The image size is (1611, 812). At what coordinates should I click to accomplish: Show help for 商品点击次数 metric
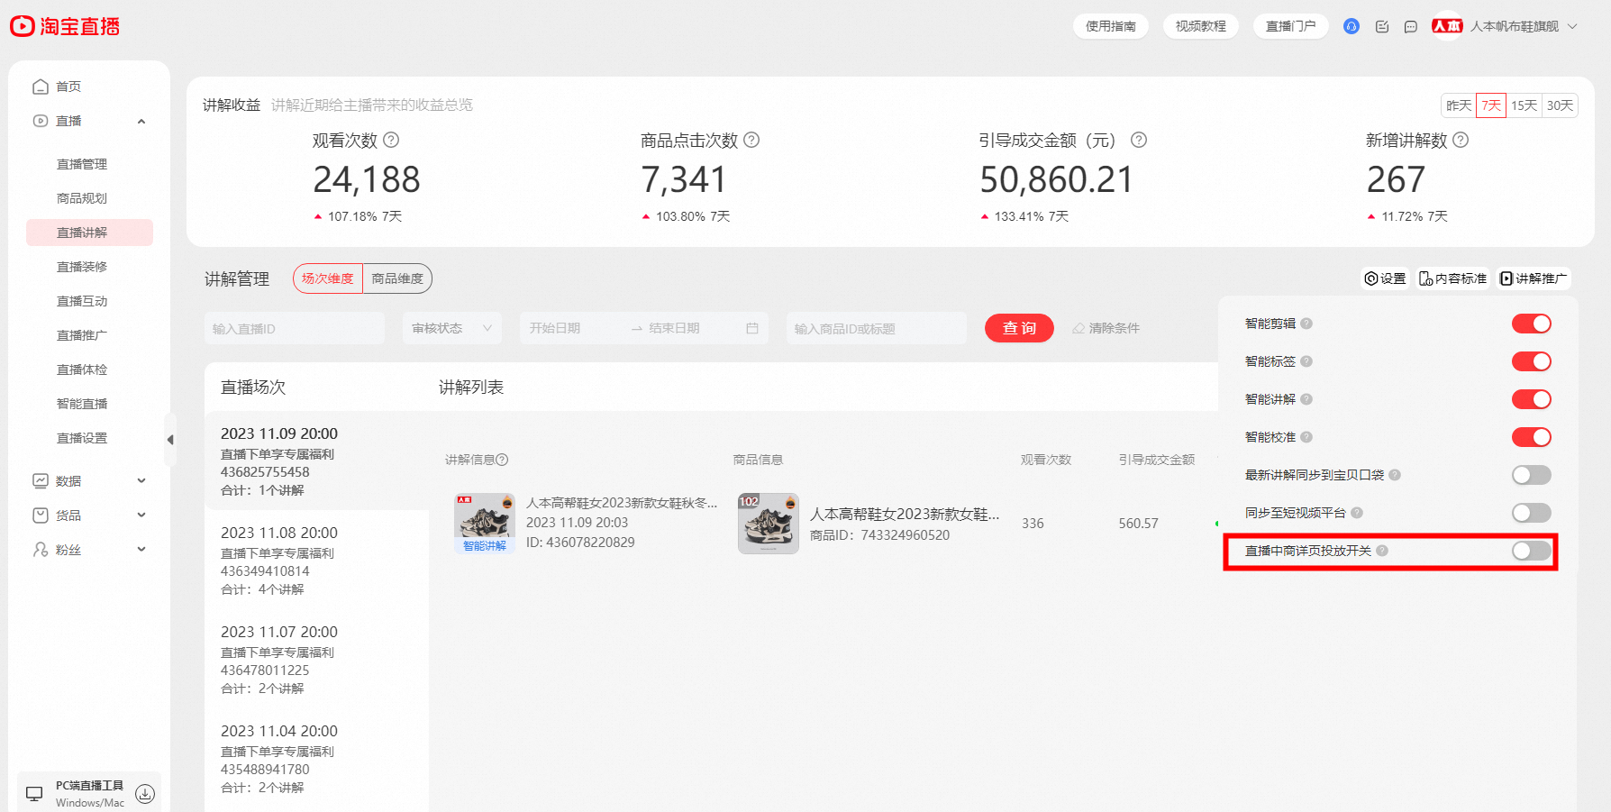(751, 140)
